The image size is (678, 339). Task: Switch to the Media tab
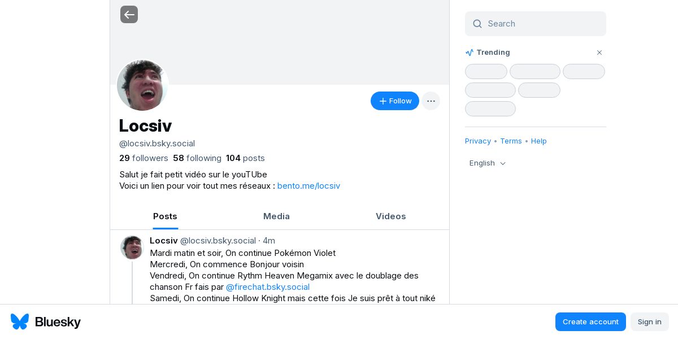coord(276,216)
